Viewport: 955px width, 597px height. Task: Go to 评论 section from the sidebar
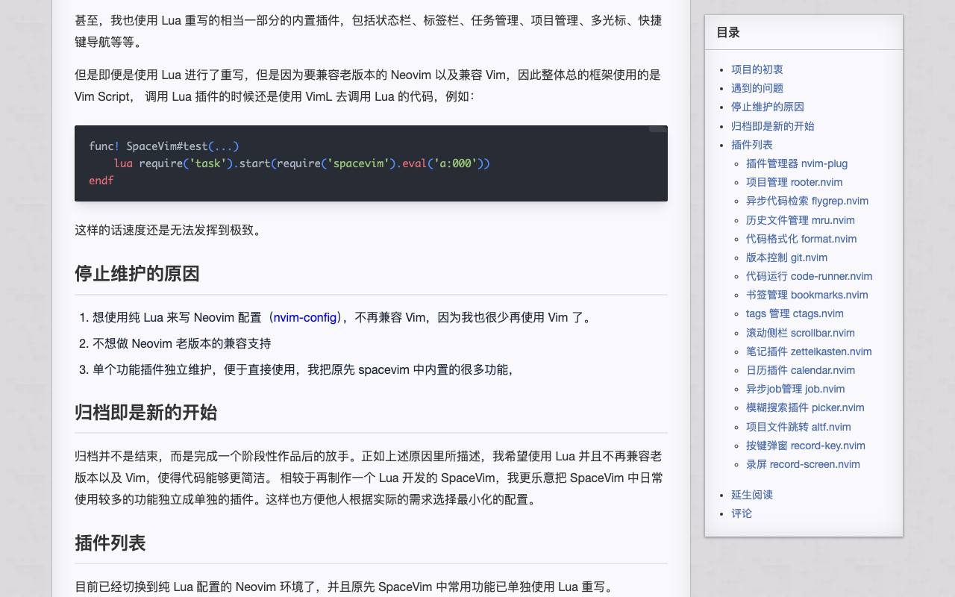pyautogui.click(x=742, y=513)
